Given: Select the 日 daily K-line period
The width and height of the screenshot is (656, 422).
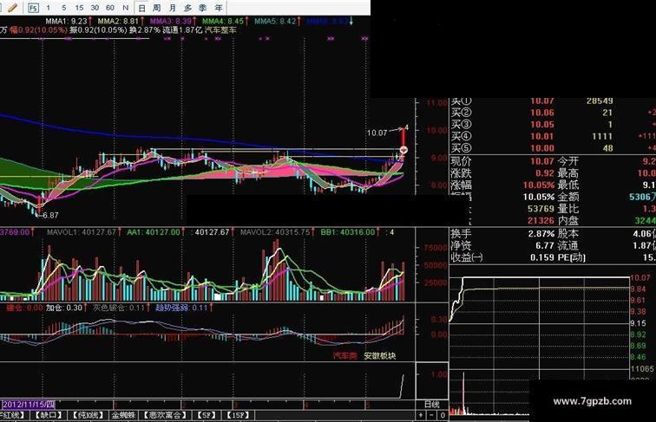Looking at the screenshot, I should (x=141, y=8).
